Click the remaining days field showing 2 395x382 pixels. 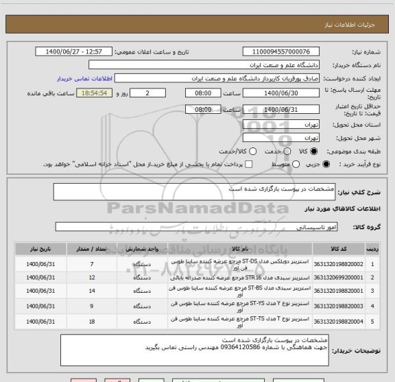click(147, 93)
